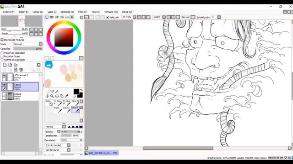Select the sharpest brush edge shape

point(69,127)
